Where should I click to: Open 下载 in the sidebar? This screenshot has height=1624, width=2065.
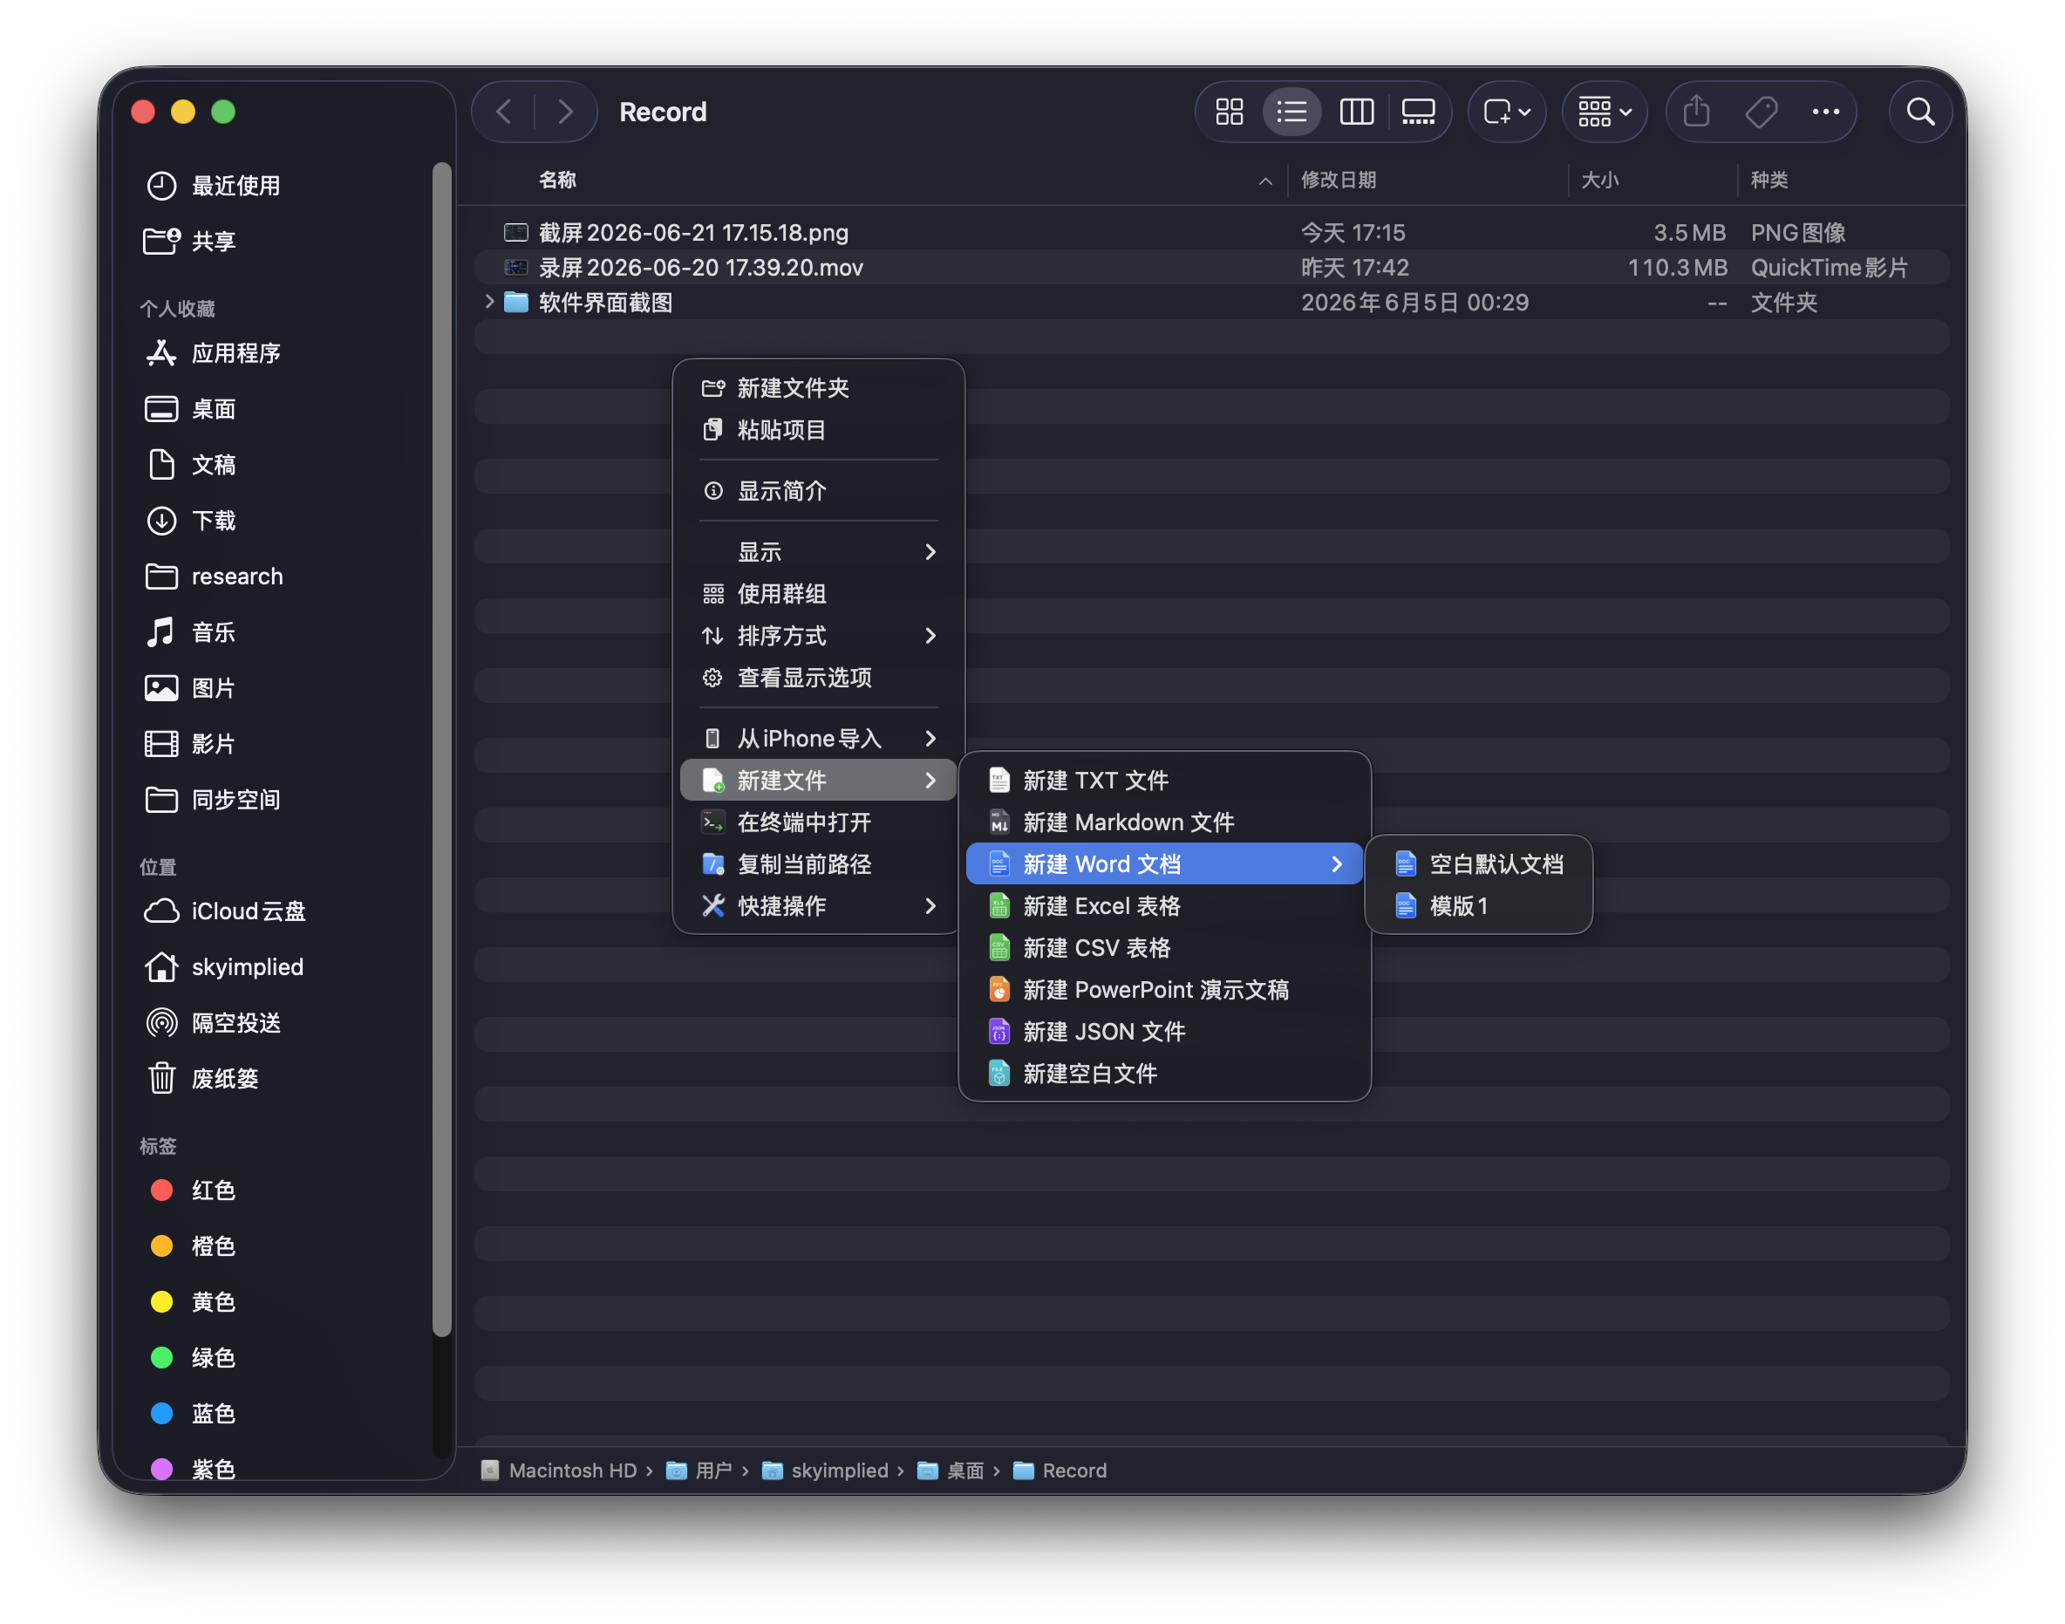tap(190, 520)
